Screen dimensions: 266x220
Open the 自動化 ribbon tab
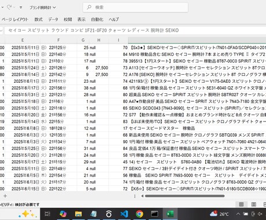pos(97,19)
